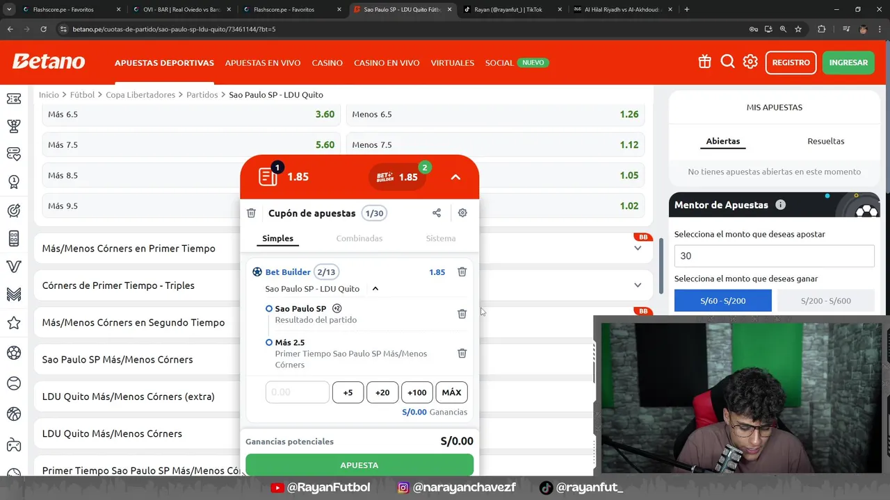Toggle the Bet Builder 1.85 pill in slip header
This screenshot has height=500, width=890.
[398, 177]
